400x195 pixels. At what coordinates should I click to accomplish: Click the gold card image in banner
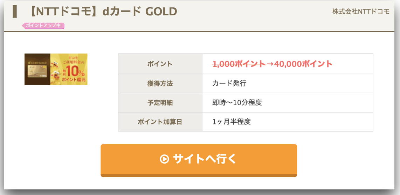point(37,72)
